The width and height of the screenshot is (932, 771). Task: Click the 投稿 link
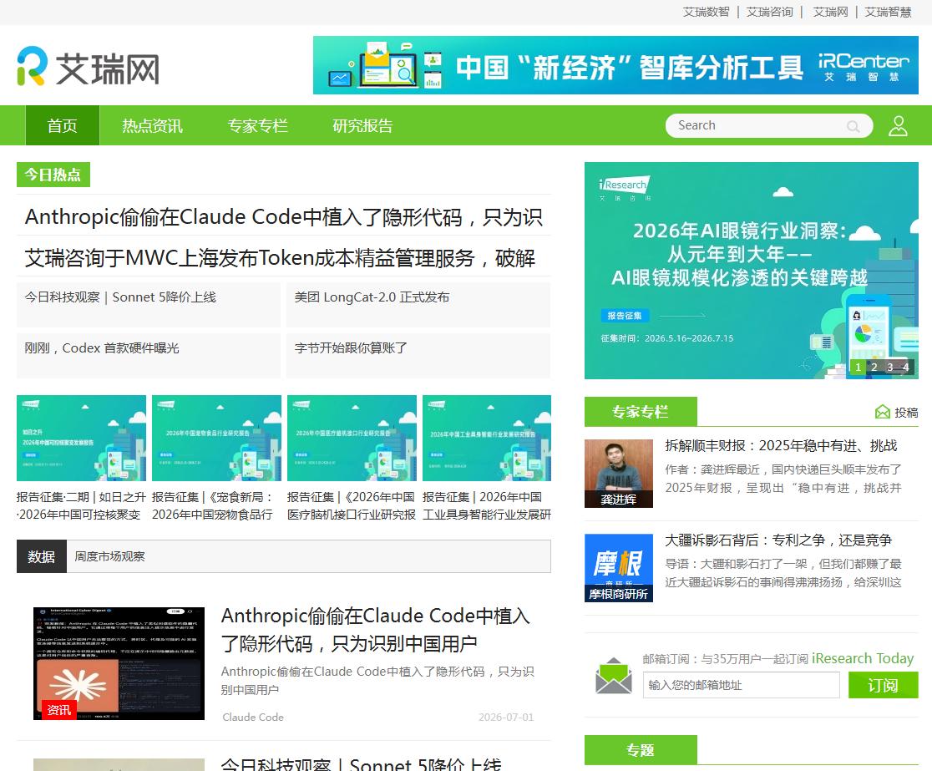tap(906, 412)
